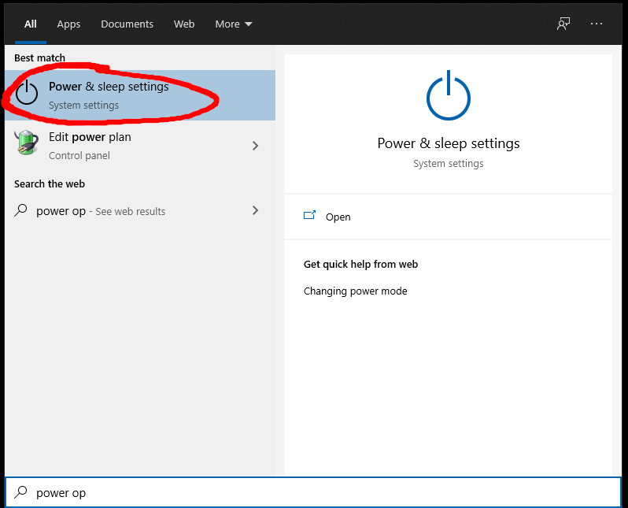The width and height of the screenshot is (628, 508).
Task: Click the battery icon for Edit power plan
Action: point(27,143)
